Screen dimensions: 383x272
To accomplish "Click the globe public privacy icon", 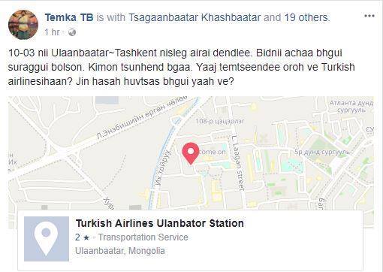I will click(72, 32).
